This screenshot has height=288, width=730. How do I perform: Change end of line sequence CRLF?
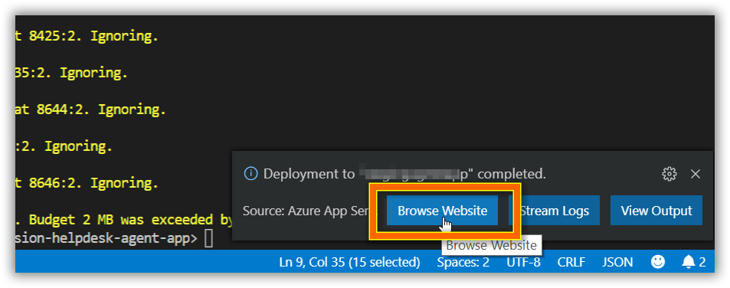pyautogui.click(x=571, y=263)
